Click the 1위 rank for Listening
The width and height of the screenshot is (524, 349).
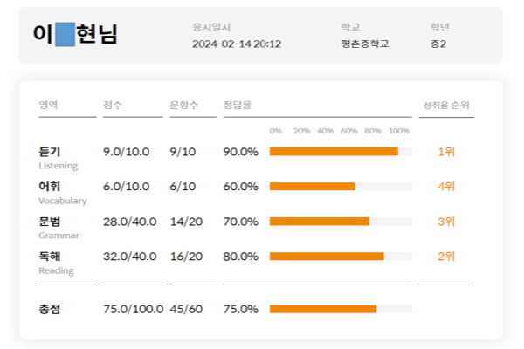pyautogui.click(x=446, y=152)
